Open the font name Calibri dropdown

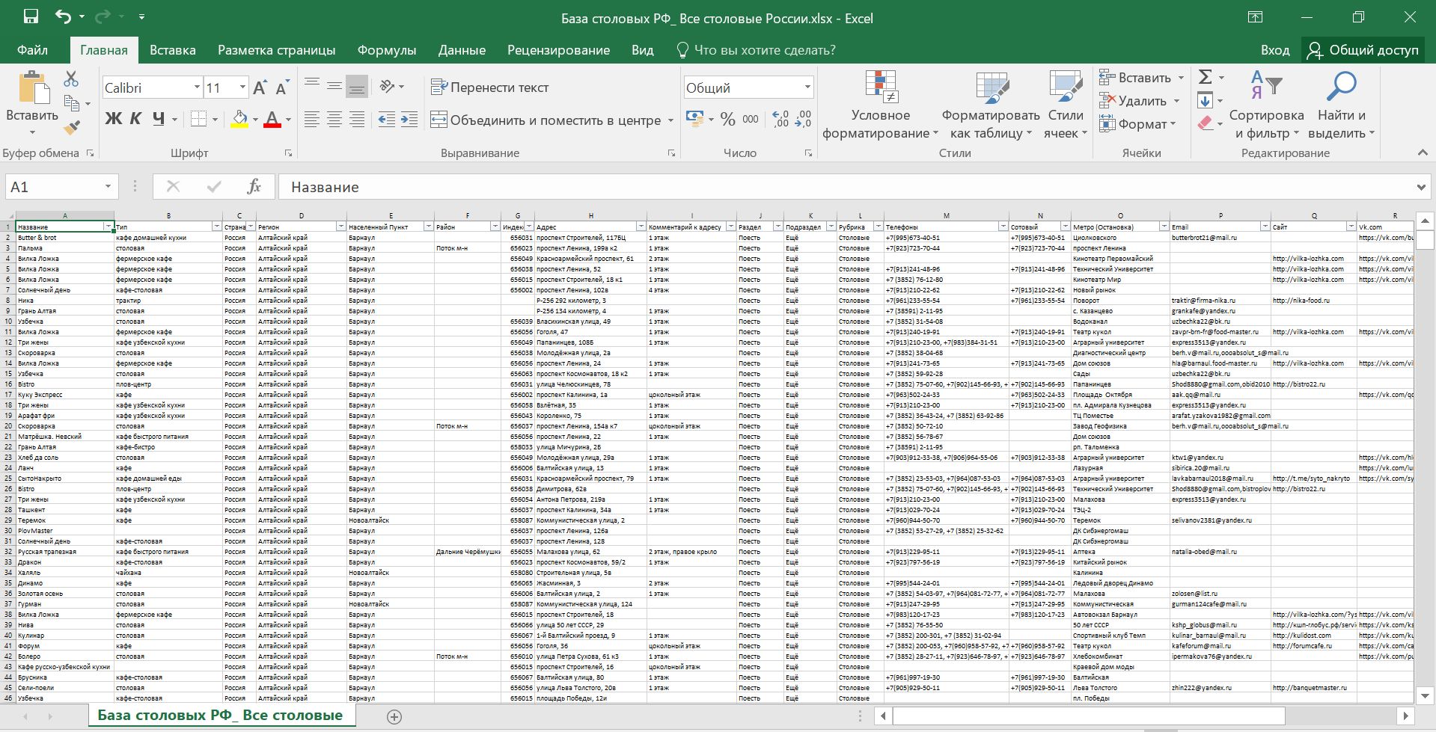(197, 87)
